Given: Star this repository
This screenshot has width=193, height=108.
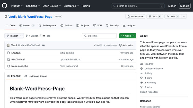Looking at the screenshot, I should pos(172,16).
